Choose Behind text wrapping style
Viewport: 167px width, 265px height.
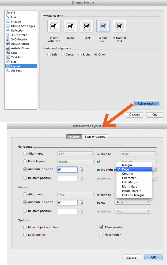point(103,26)
